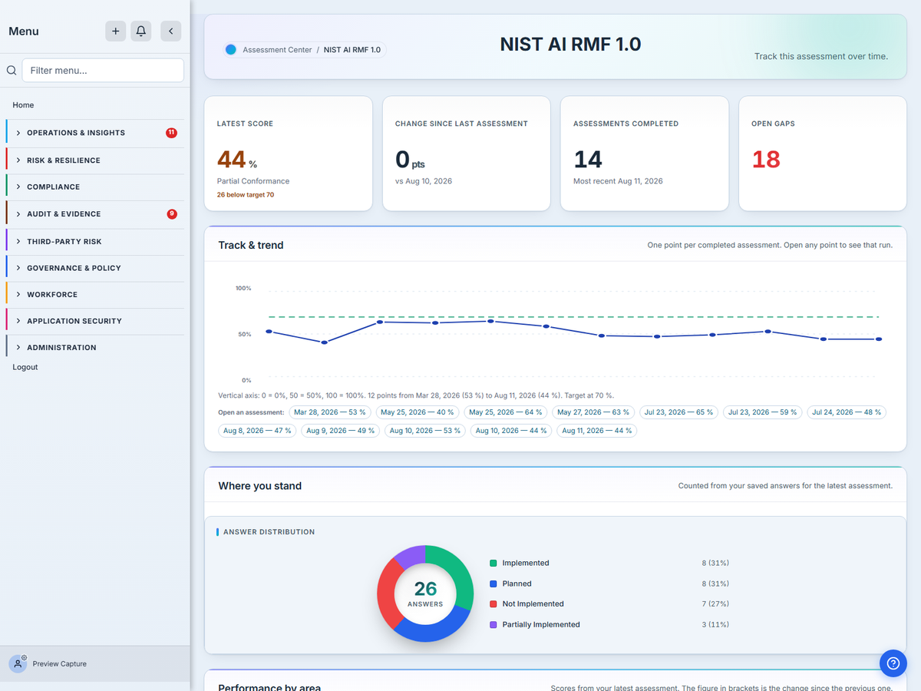Expand the Workforce section
Image resolution: width=921 pixels, height=691 pixels.
pos(94,294)
